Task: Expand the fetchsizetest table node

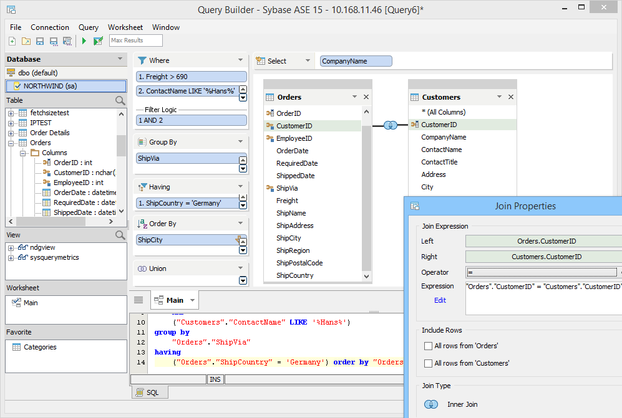Action: pyautogui.click(x=11, y=113)
